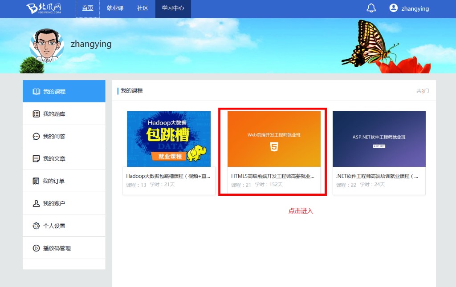456x287 pixels.
Task: Open 我的账户 in the sidebar
Action: 64,203
